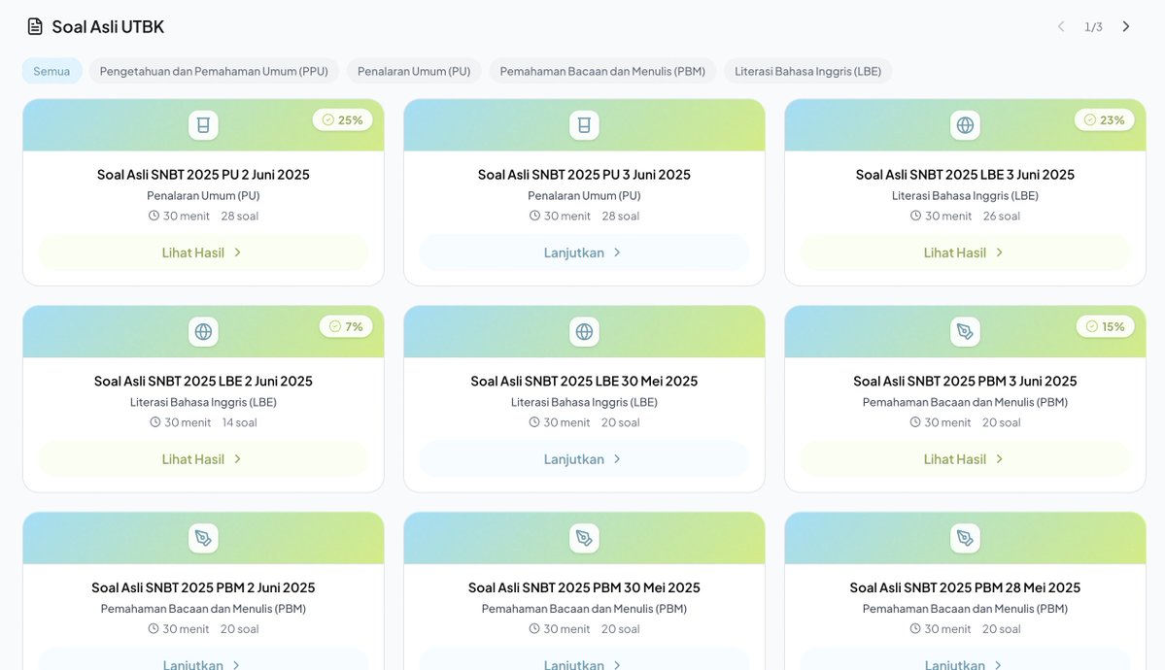Click title Soal Asli SNBT 2025 PU 3 Juni 2025
The width and height of the screenshot is (1165, 670).
click(x=584, y=175)
